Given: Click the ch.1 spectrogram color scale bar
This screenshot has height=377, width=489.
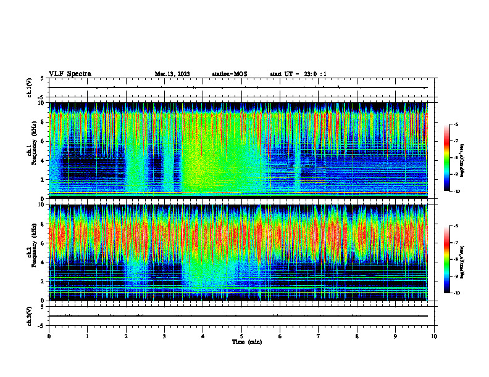Looking at the screenshot, I should pos(447,158).
